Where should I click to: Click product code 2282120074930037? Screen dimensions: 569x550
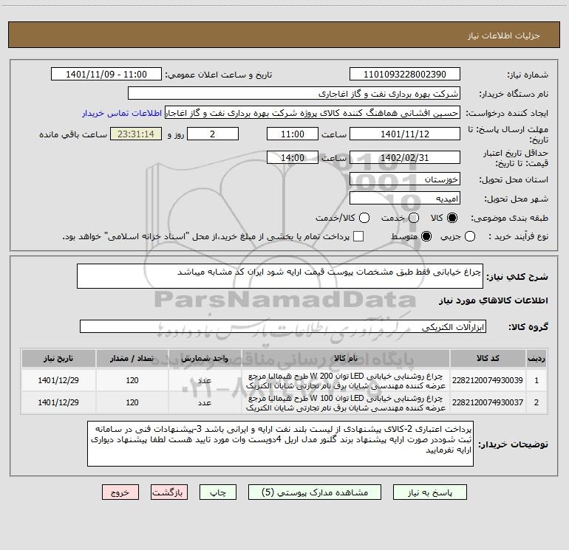pyautogui.click(x=488, y=402)
